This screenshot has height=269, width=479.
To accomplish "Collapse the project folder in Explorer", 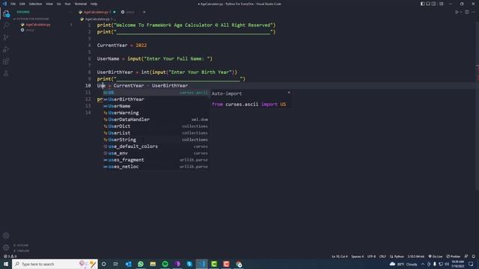I will click(31, 19).
